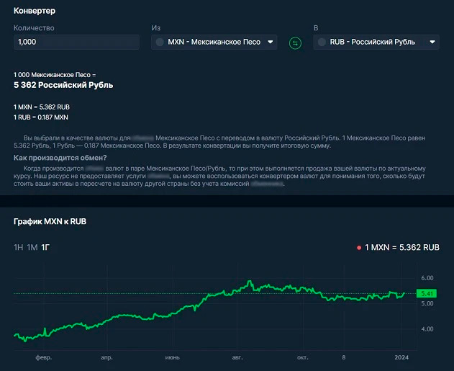Viewport: 454px width, 371px height.
Task: Open the RUB - Российский Рубль dropdown
Action: [x=376, y=43]
